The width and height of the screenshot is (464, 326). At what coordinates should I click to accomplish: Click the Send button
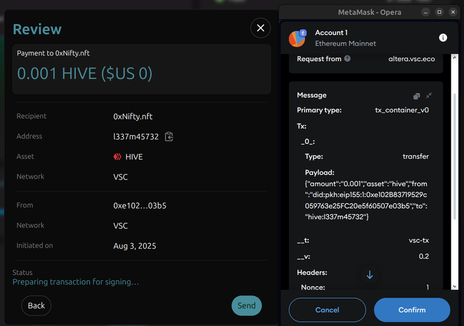246,305
